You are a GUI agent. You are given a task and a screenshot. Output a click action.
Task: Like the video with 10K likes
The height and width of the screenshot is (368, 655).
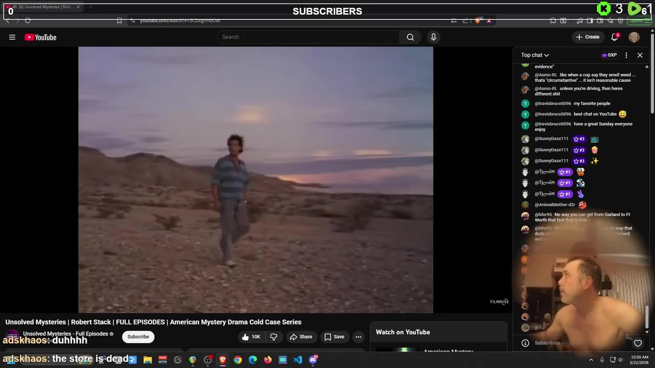[x=251, y=337]
